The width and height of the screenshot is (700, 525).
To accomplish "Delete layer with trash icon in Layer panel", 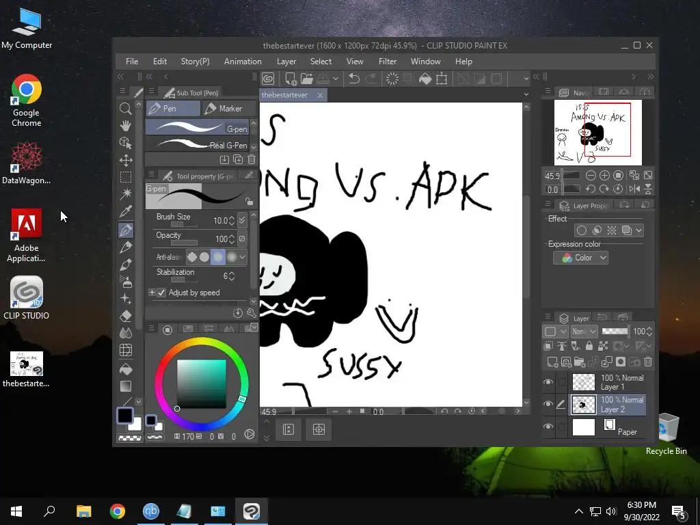I will [648, 362].
